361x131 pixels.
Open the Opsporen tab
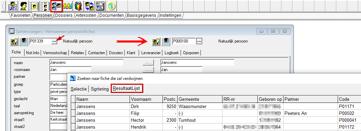[191, 53]
